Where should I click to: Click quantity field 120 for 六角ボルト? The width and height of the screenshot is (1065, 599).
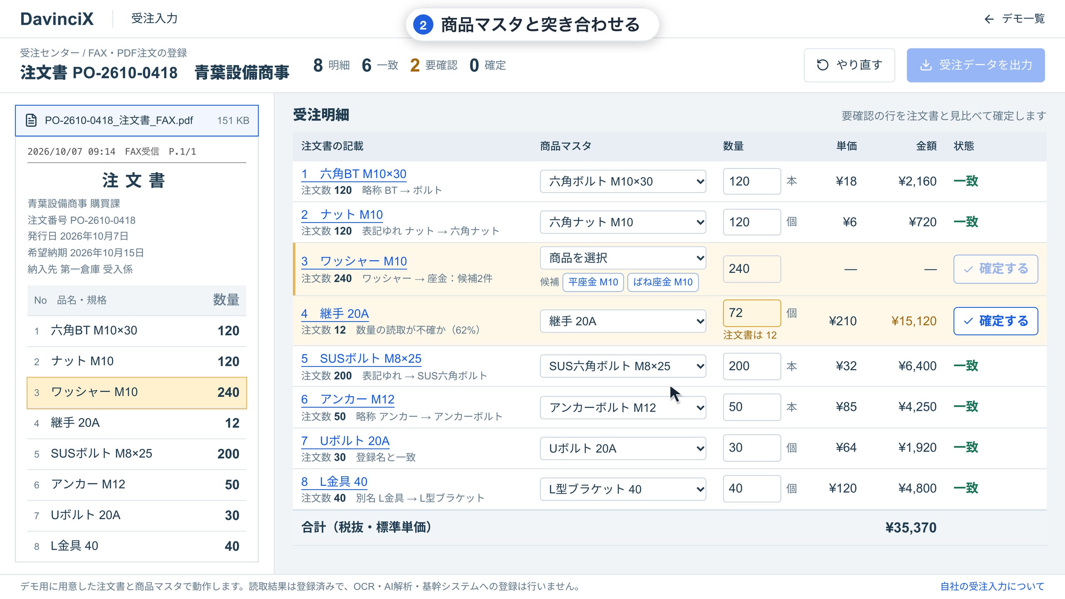pyautogui.click(x=752, y=181)
